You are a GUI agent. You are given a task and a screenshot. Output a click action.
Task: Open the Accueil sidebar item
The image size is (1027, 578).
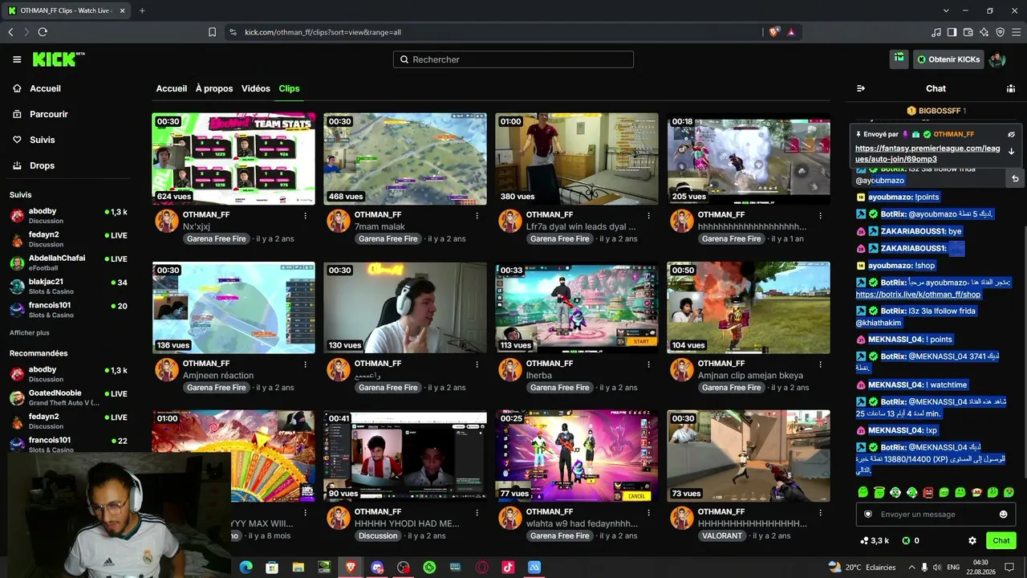45,88
